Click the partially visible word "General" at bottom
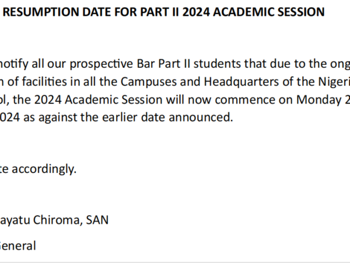 [x=17, y=246]
